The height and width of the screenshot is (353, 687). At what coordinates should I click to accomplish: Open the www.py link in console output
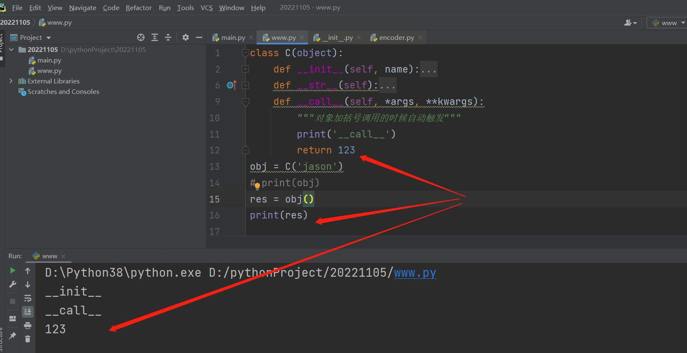[x=415, y=273]
